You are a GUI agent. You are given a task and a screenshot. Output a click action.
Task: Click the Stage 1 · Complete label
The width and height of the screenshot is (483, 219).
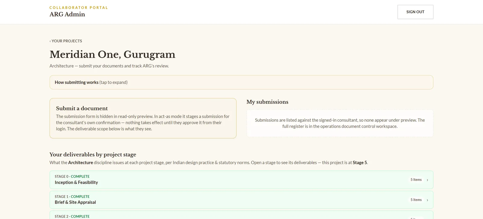[72, 196]
